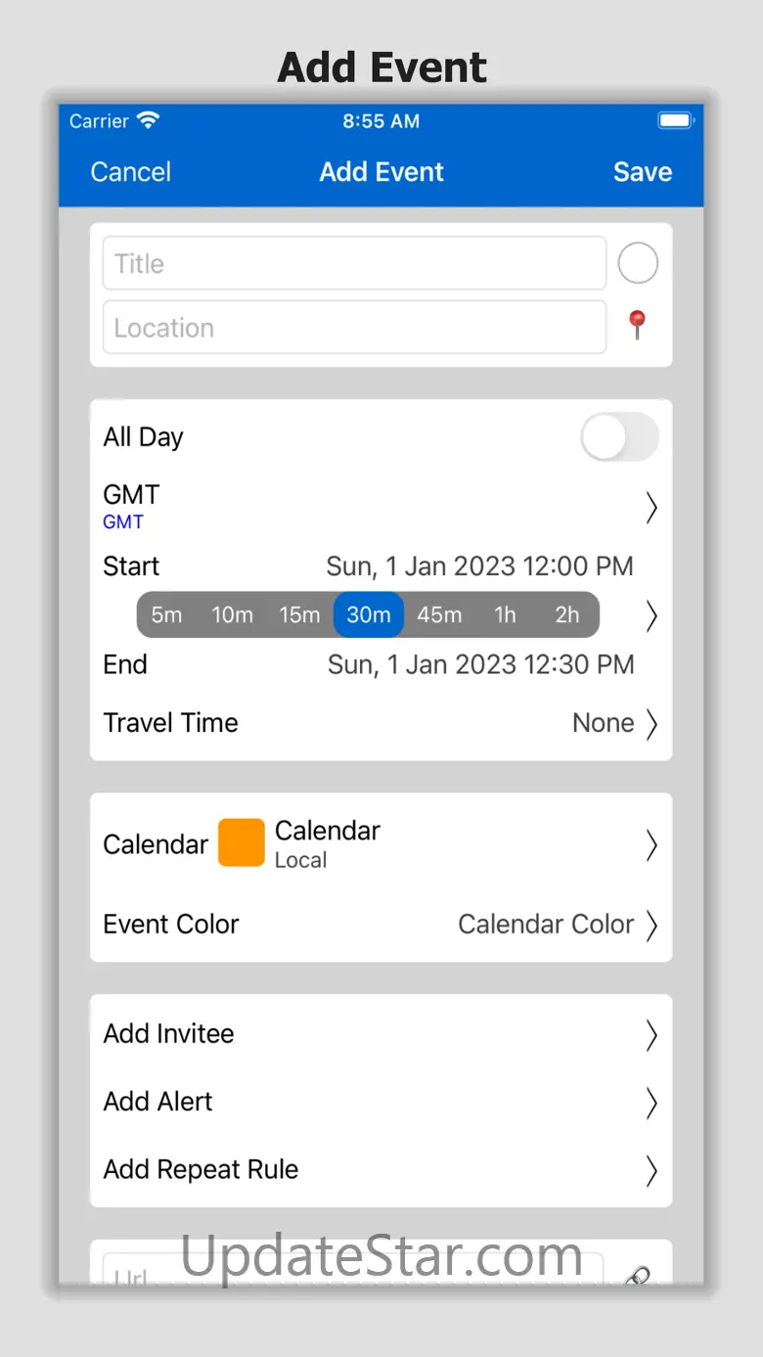Select the circle checkbox next to Title

click(638, 263)
